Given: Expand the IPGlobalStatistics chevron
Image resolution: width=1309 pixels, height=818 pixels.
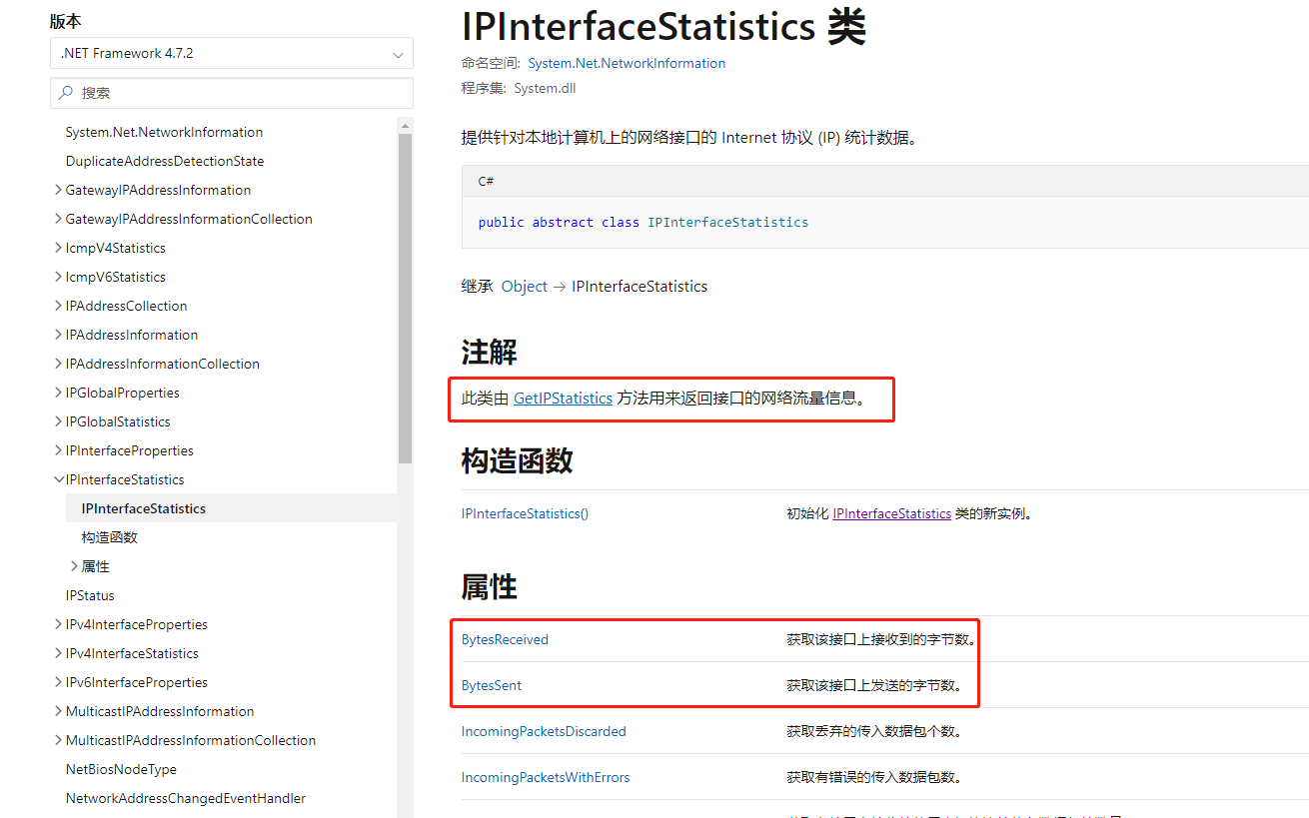Looking at the screenshot, I should (x=58, y=421).
